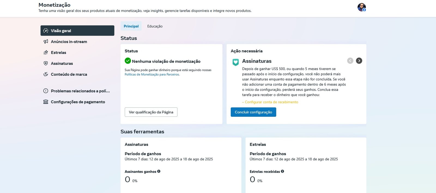The height and width of the screenshot is (193, 436).
Task: Open the Configurações de pagamento bank icon
Action: (x=46, y=102)
